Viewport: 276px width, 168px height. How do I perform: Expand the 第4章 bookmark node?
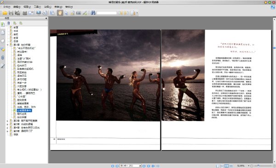pos(7,128)
